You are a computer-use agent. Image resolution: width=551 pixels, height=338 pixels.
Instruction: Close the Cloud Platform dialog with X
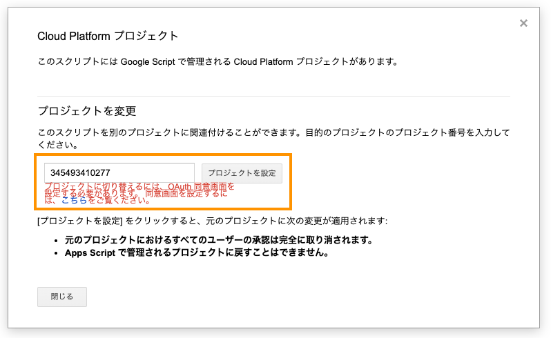pos(523,23)
